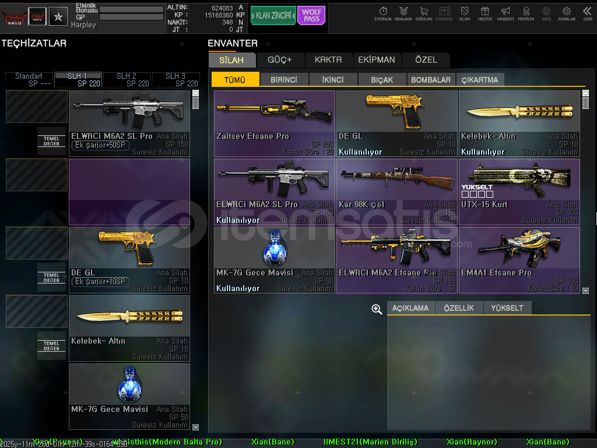This screenshot has width=597, height=448.
Task: Click the magnifier zoom icon near Açıklama
Action: point(377,309)
